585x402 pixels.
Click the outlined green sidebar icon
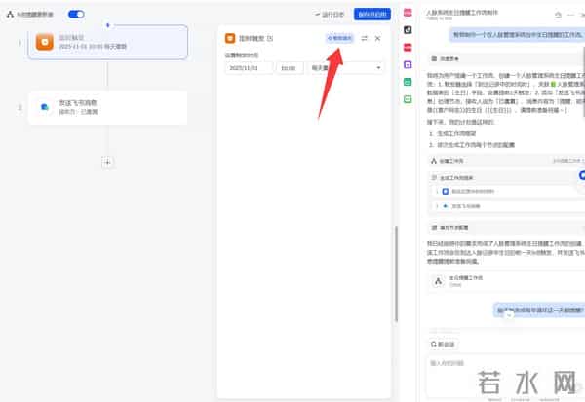(408, 99)
